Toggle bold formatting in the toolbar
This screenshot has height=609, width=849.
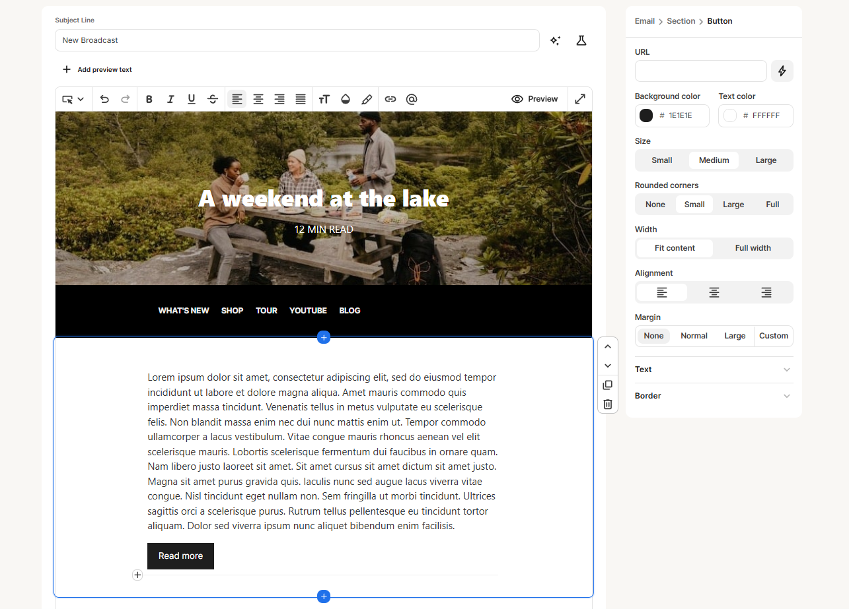click(x=149, y=99)
